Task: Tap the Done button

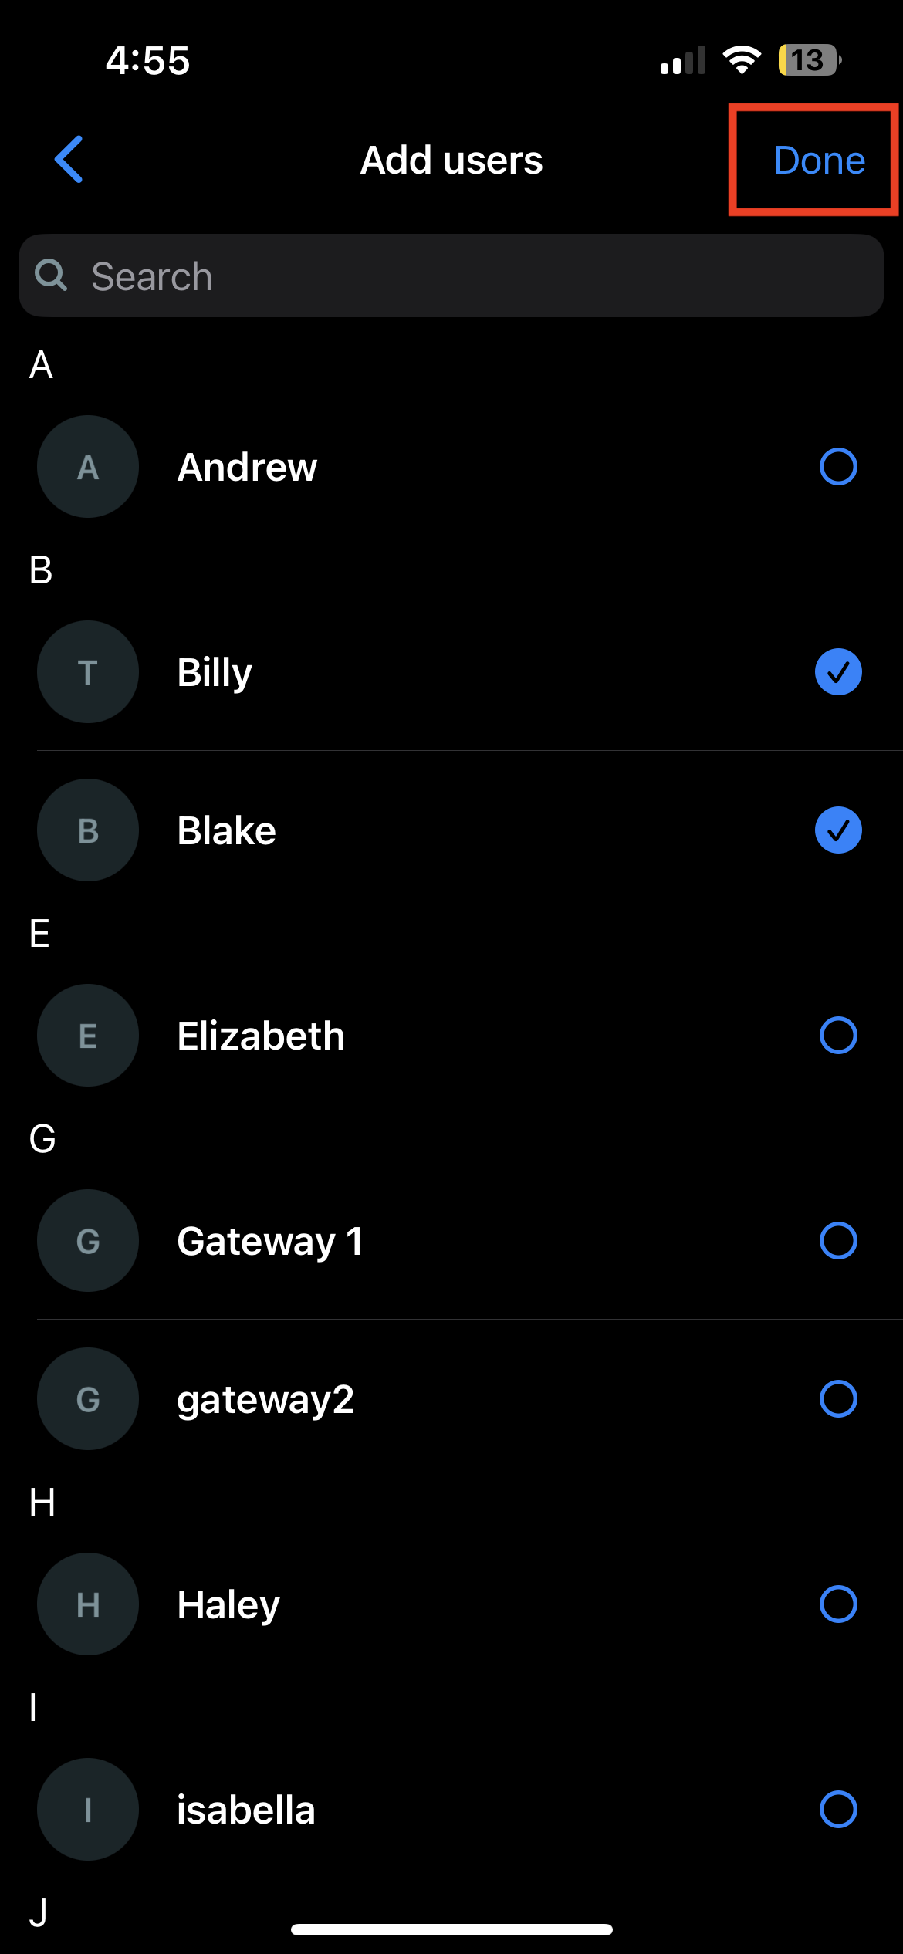Action: pyautogui.click(x=818, y=161)
